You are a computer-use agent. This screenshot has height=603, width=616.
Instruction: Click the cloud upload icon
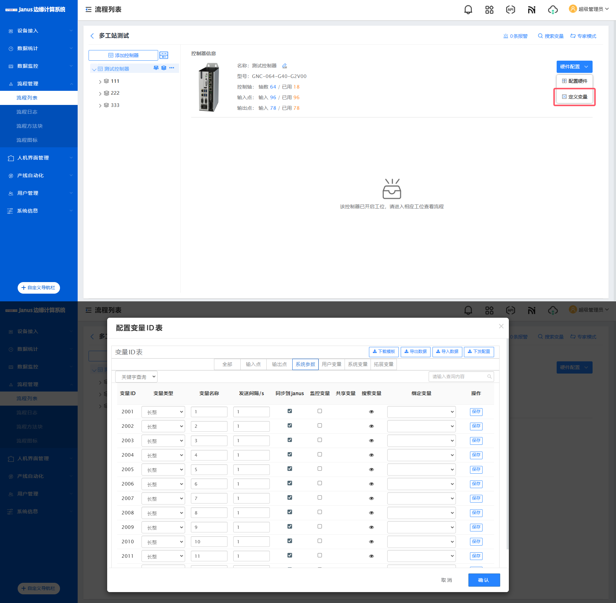click(552, 10)
